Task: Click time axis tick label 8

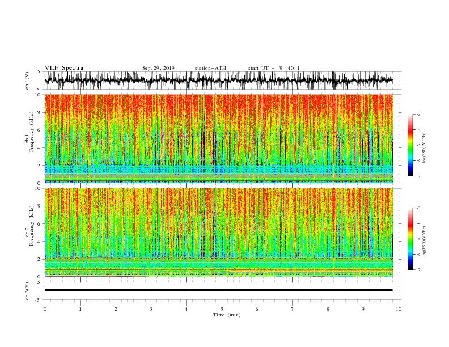Action: [328, 309]
